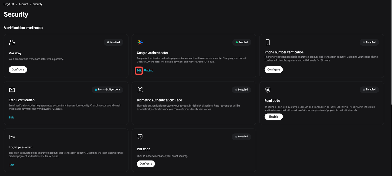Edit Google Authenticator binding
Image resolution: width=392 pixels, height=176 pixels.
click(139, 70)
